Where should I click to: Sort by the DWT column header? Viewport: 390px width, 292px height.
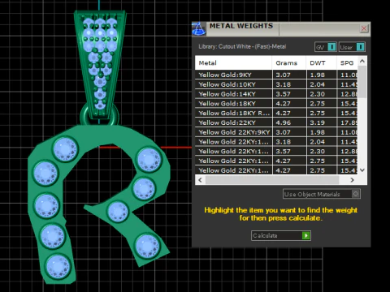322,63
